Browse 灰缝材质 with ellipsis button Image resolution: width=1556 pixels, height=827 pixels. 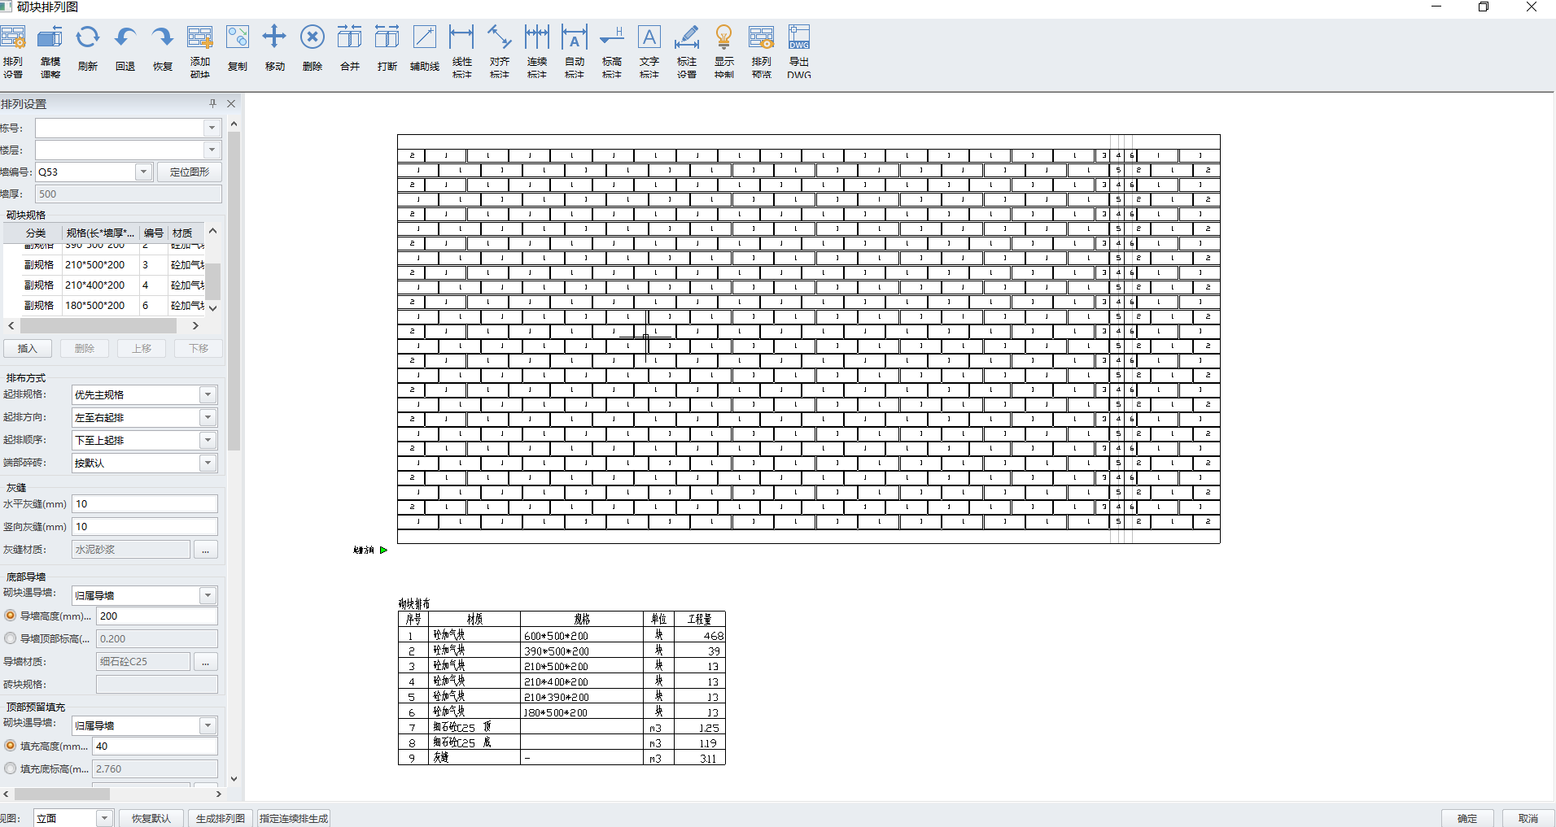pos(206,550)
